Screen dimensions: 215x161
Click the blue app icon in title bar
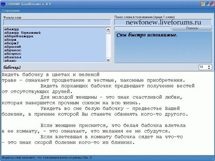coord(3,4)
